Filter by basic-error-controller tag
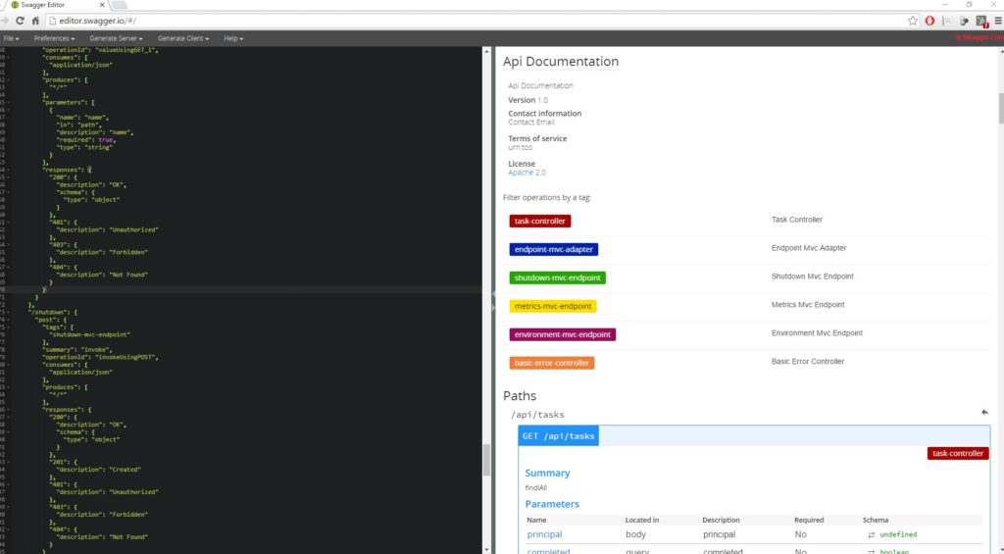Image resolution: width=1004 pixels, height=554 pixels. click(551, 363)
